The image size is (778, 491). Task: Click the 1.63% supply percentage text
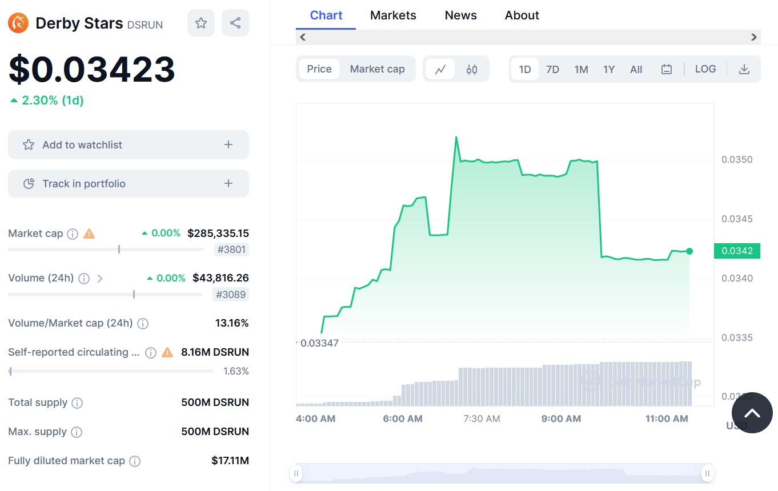[x=236, y=371]
